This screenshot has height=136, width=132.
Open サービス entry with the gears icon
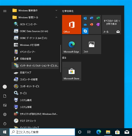35,93
